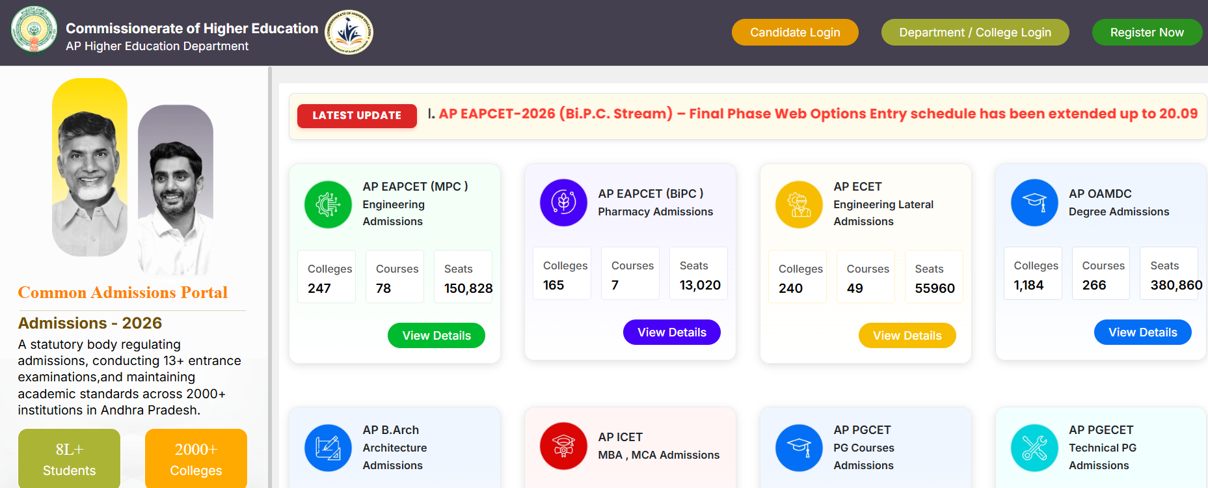The width and height of the screenshot is (1208, 488).
Task: Click Courses 266 stat in OAMDC card
Action: tap(1101, 273)
